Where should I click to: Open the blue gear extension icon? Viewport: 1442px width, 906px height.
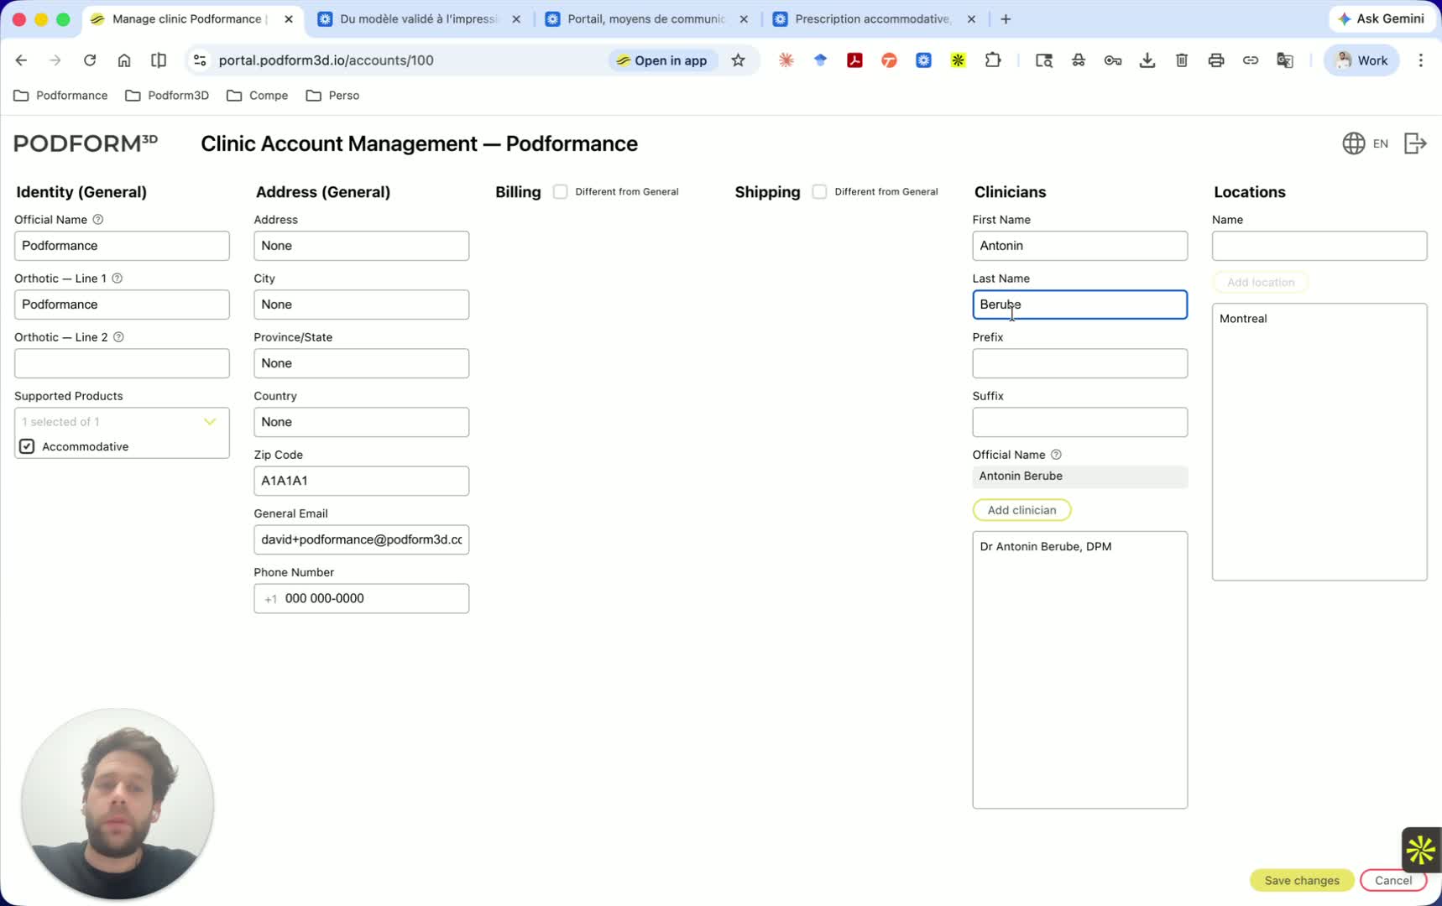924,60
